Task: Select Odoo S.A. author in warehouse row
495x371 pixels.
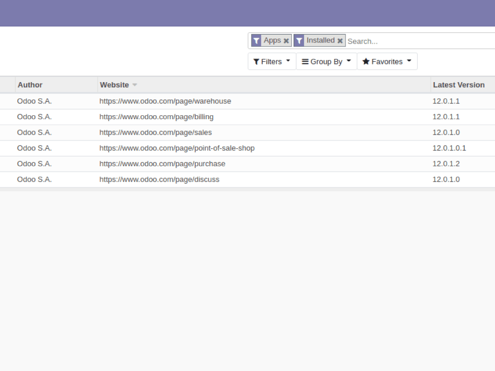Action: pyautogui.click(x=35, y=101)
